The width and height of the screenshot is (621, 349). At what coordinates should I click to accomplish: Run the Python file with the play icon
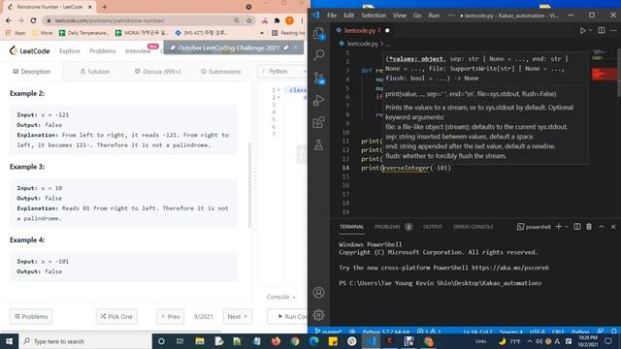pos(582,30)
